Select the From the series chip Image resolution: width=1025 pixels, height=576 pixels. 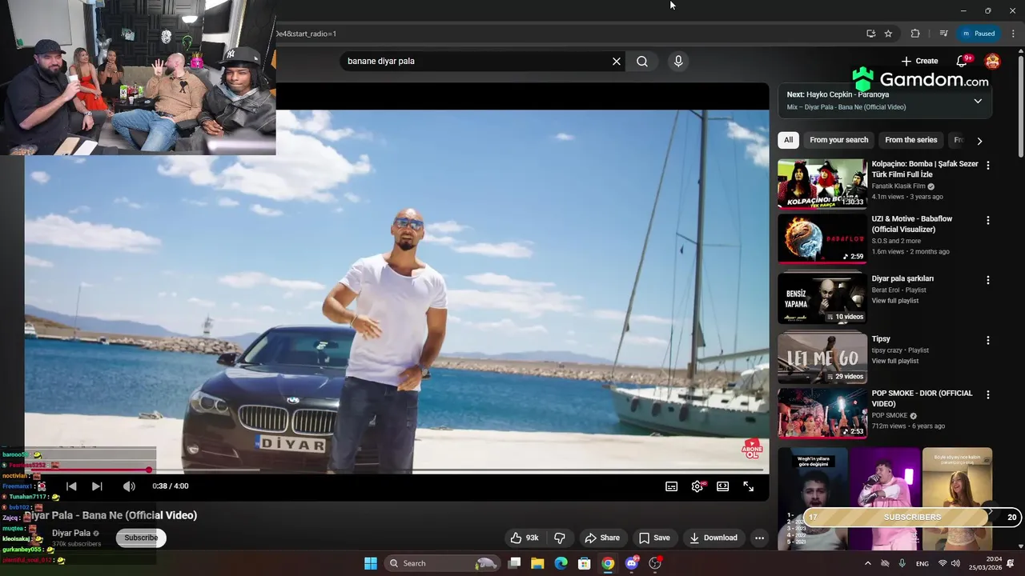click(910, 140)
